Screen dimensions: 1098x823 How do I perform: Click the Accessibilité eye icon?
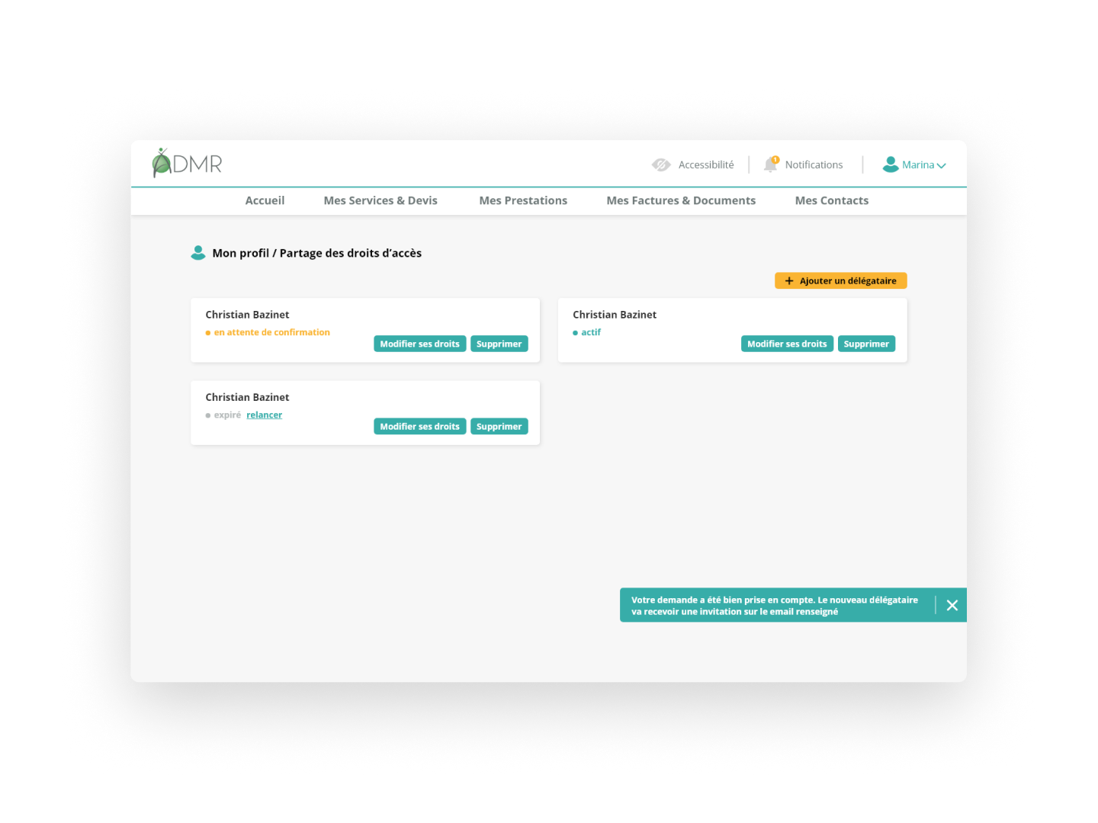661,164
